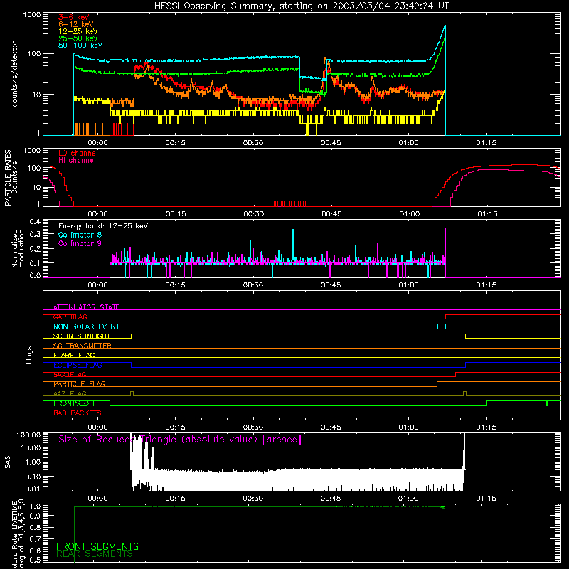
Task: Select the 25-50 keV legend label
Action: click(78, 38)
